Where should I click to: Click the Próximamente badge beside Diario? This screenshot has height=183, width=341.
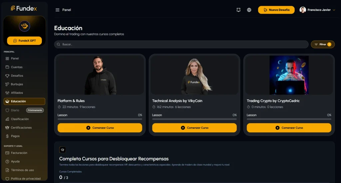click(35, 110)
